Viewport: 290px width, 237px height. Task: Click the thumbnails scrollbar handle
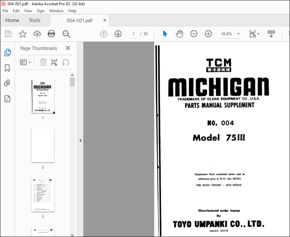[72, 82]
